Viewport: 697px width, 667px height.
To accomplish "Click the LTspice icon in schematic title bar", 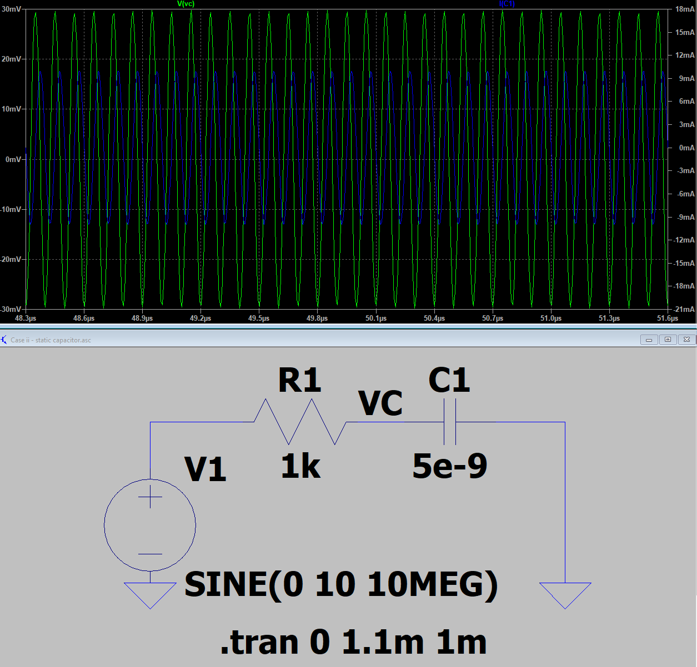I will 4,340.
